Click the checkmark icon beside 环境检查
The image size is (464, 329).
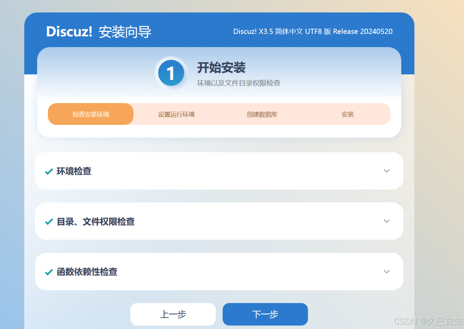pyautogui.click(x=49, y=171)
